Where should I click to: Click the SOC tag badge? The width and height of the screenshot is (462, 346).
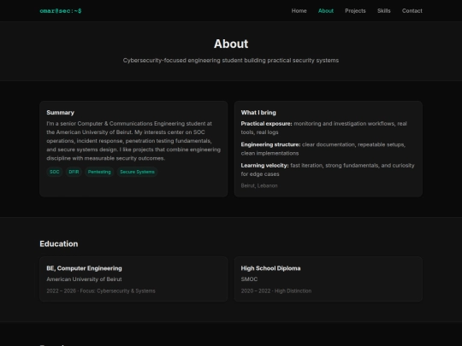click(55, 172)
